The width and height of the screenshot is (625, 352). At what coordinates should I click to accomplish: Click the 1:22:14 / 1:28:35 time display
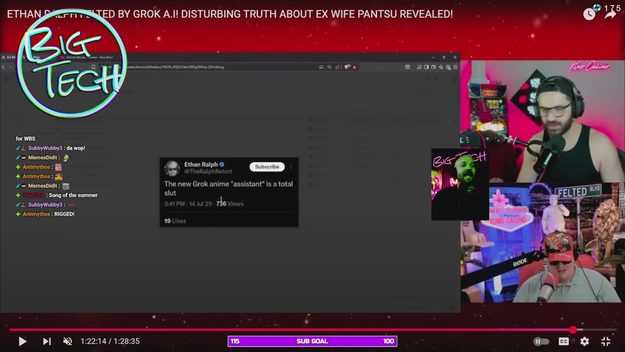[x=110, y=341]
